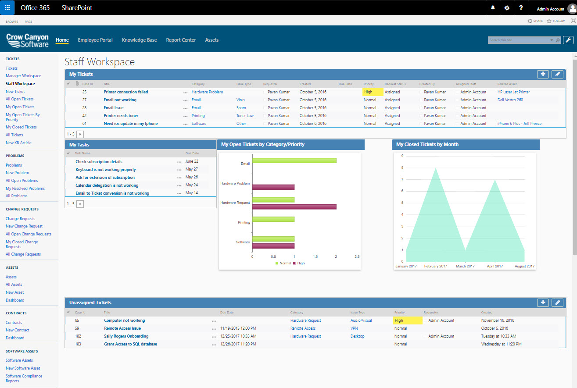This screenshot has height=388, width=577.
Task: Open the BROWSE ribbon tab
Action: (x=12, y=21)
